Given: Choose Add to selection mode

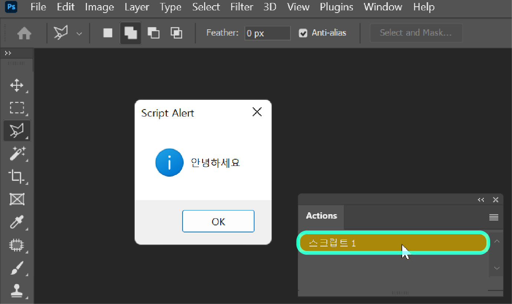Looking at the screenshot, I should click(131, 33).
